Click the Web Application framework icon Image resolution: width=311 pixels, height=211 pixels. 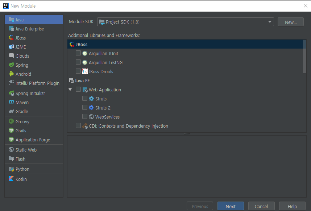pos(85,90)
